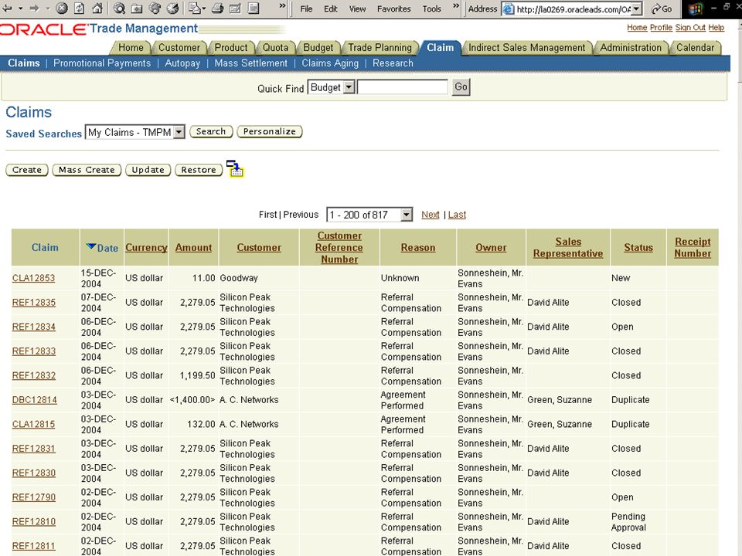This screenshot has width=742, height=556.
Task: Open the Mass Settlement subtab
Action: [250, 63]
